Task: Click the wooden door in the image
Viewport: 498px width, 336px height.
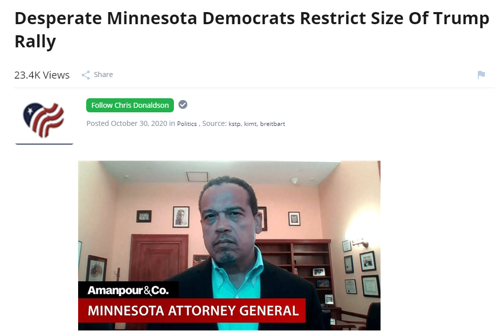Action: click(158, 257)
